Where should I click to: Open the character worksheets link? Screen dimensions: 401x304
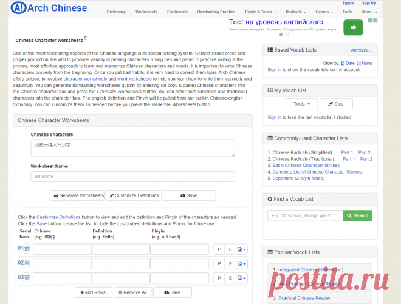click(x=85, y=79)
